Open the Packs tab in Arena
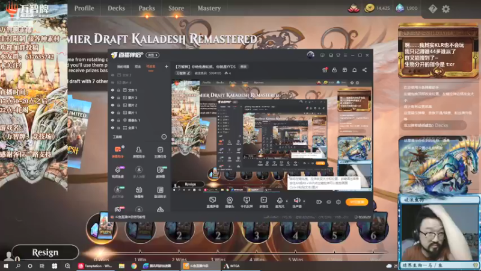Image resolution: width=481 pixels, height=271 pixels. tap(147, 8)
